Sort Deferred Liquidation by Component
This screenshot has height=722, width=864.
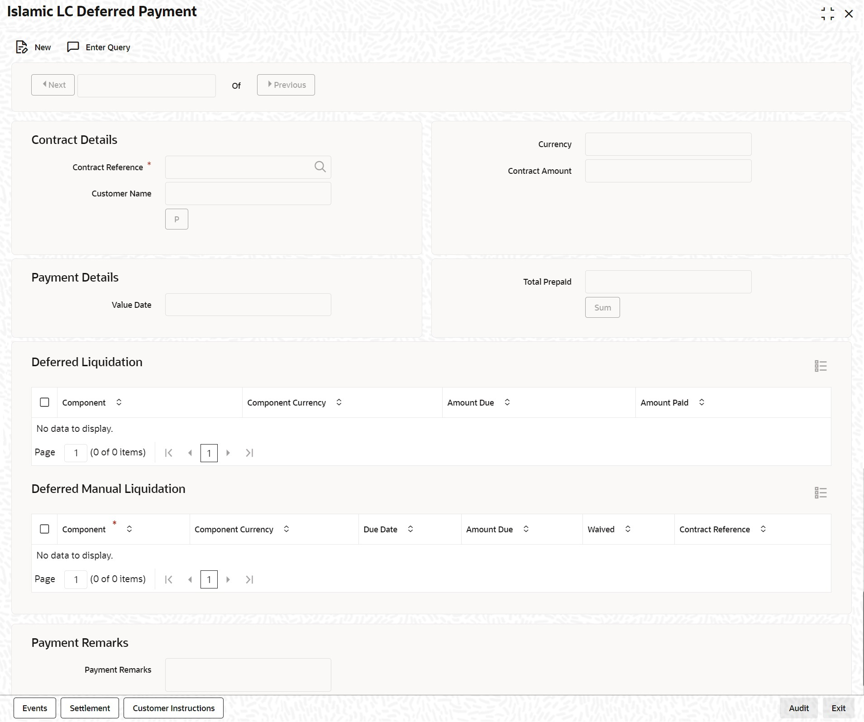[x=119, y=402]
